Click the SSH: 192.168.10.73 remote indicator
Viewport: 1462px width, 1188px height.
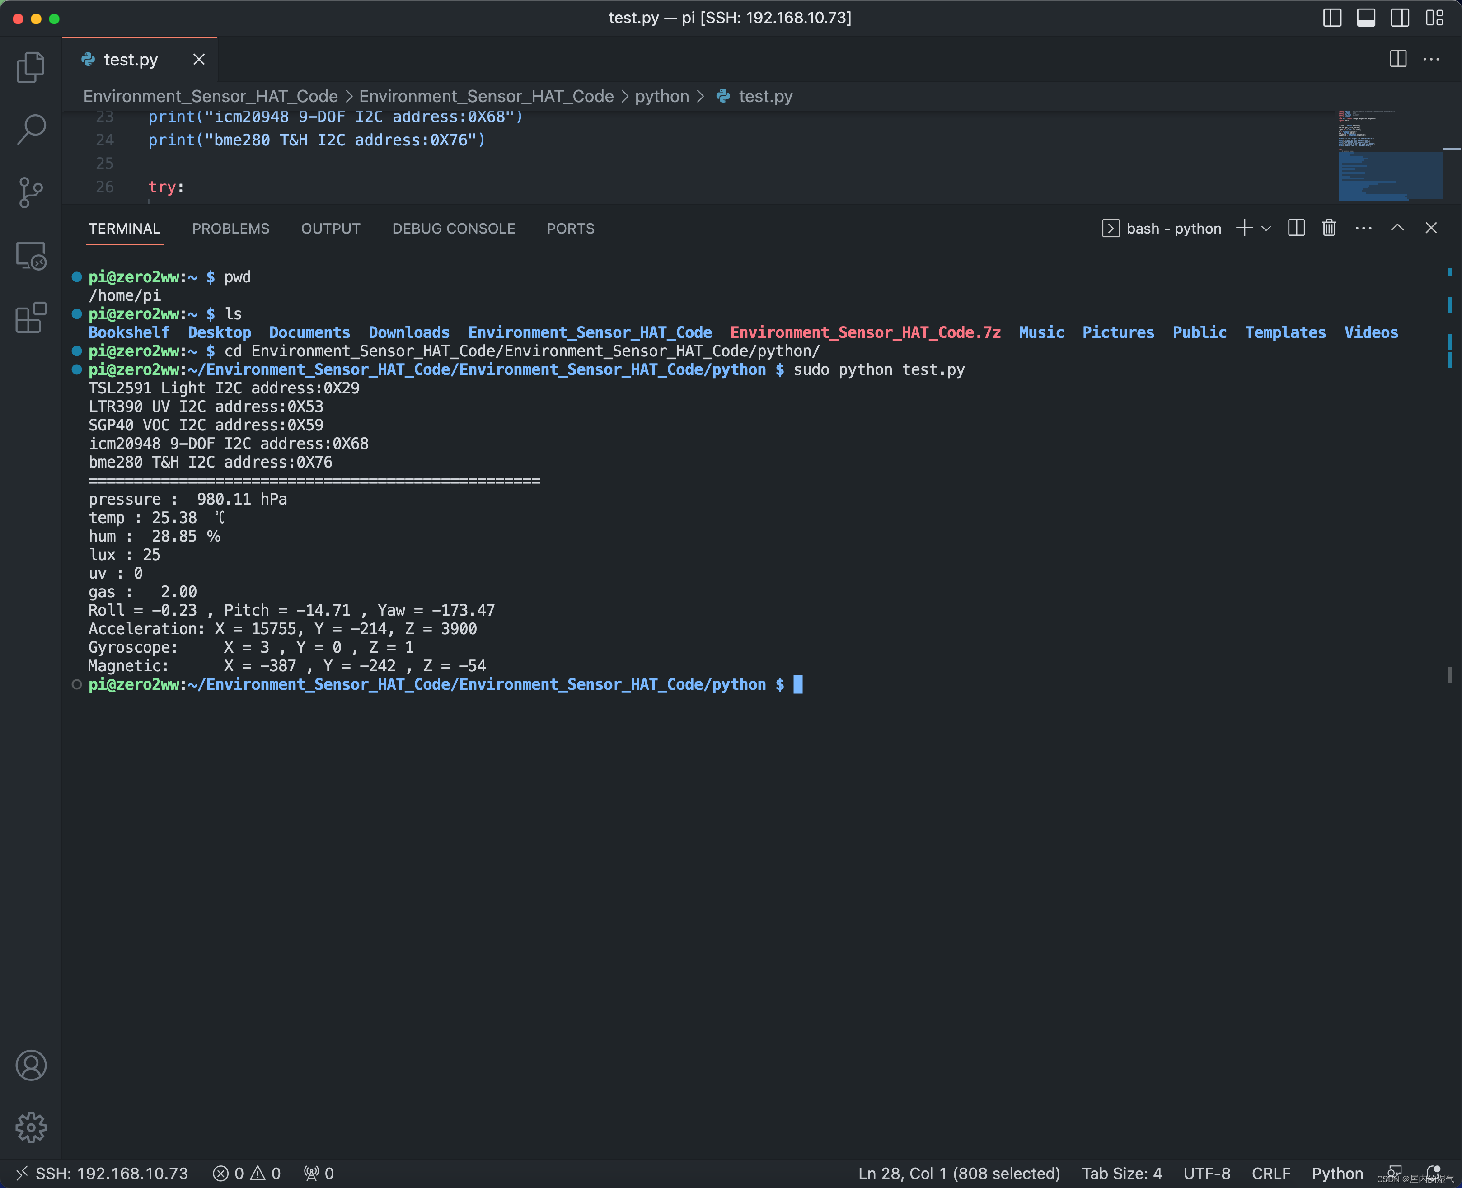tap(101, 1173)
